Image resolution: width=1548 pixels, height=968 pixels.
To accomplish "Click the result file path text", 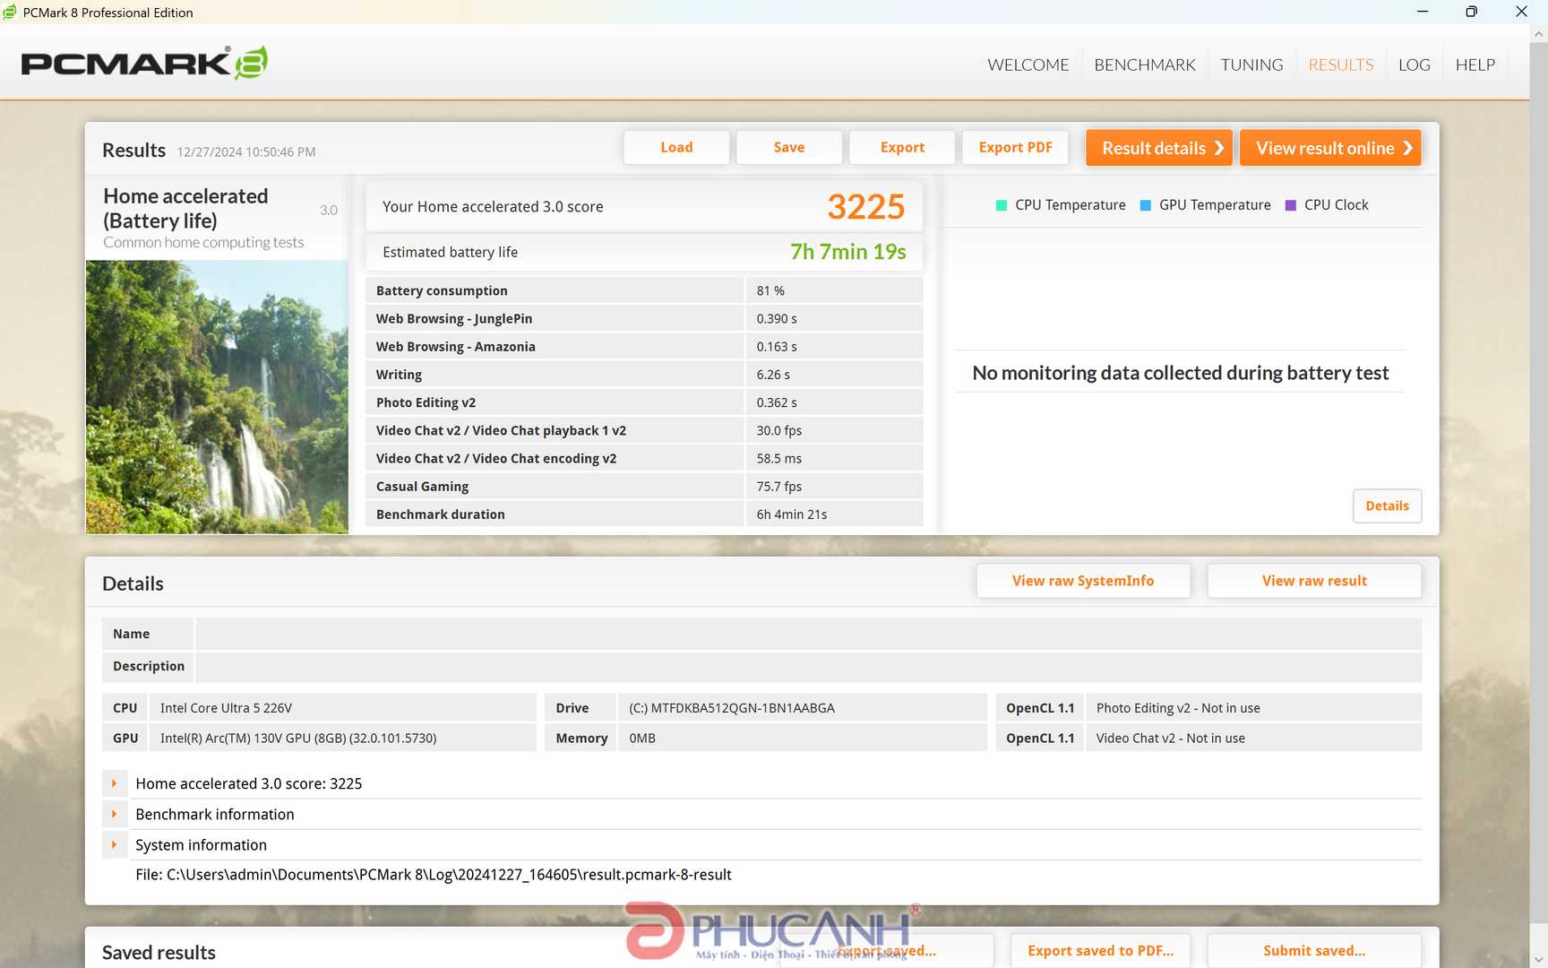I will point(433,875).
